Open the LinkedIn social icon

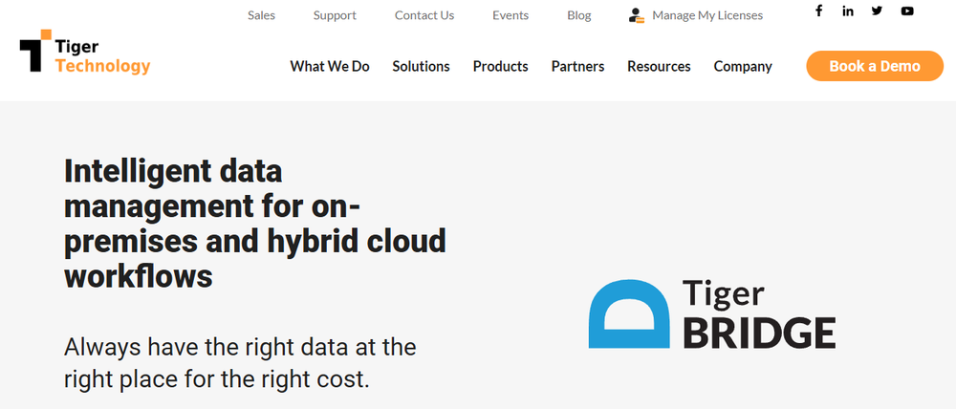click(848, 11)
